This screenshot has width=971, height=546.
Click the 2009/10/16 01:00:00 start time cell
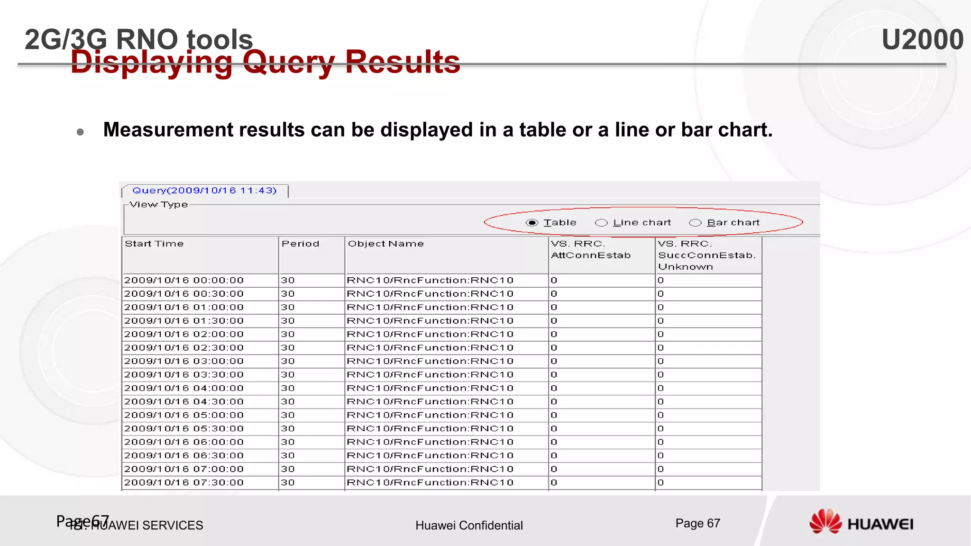click(200, 308)
